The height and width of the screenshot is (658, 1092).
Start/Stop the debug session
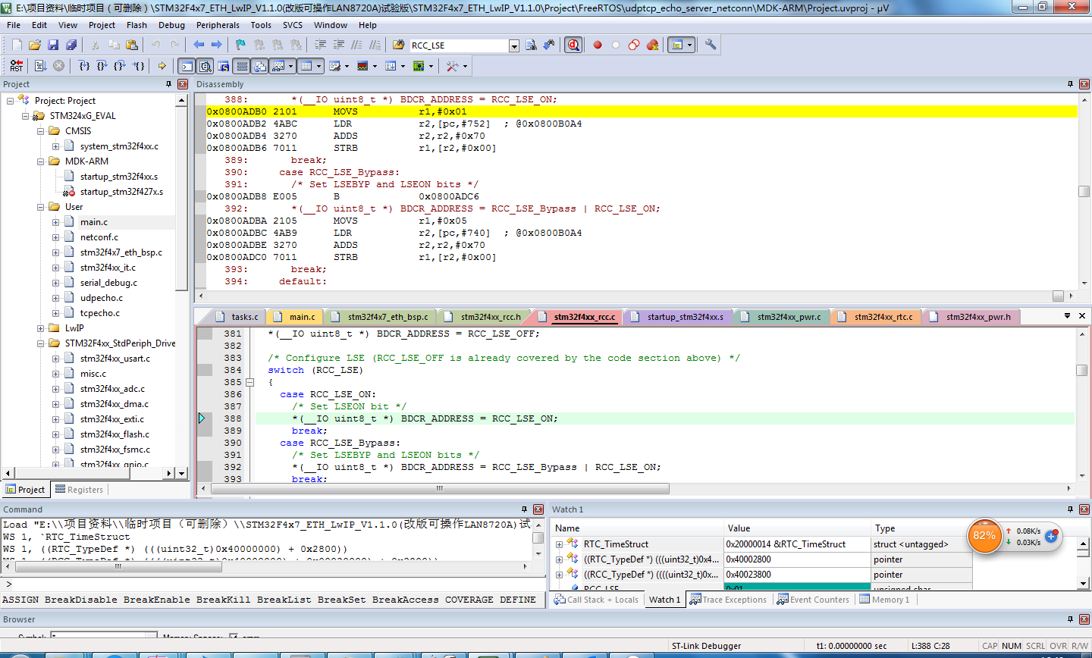point(573,45)
